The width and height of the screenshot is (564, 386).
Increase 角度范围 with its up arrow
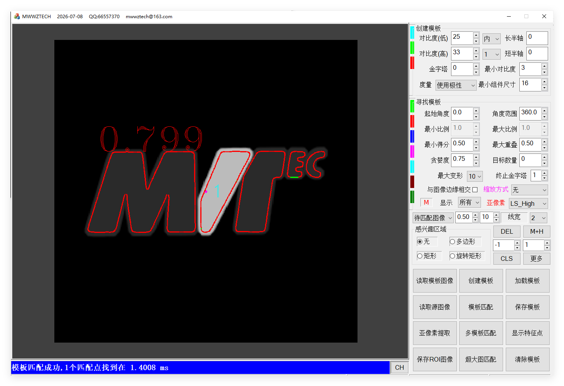click(x=545, y=111)
